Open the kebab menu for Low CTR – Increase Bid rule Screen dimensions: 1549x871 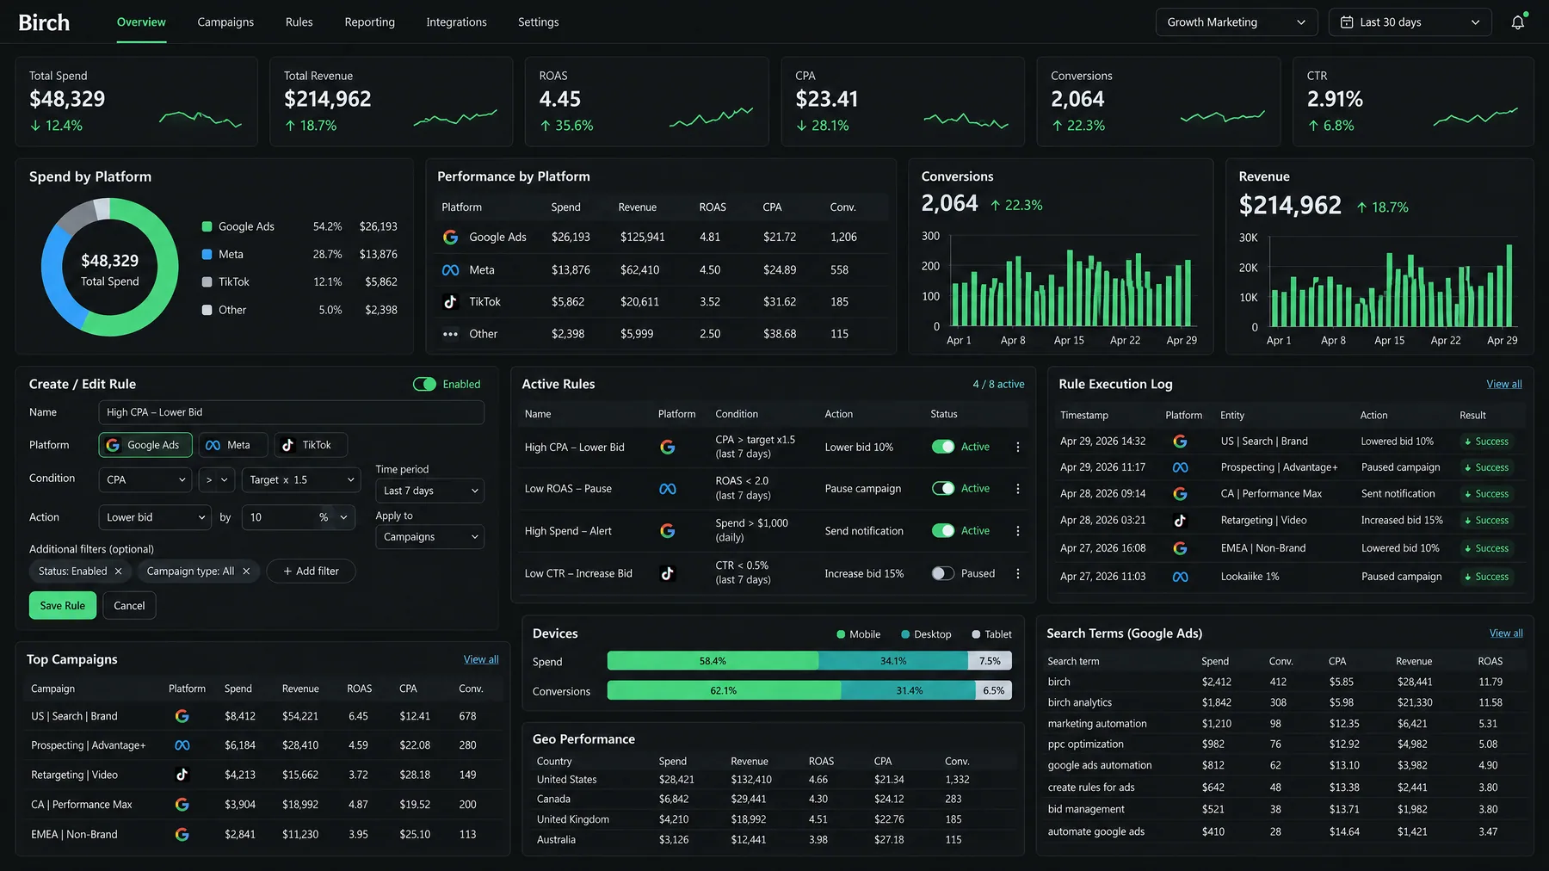[x=1017, y=573]
